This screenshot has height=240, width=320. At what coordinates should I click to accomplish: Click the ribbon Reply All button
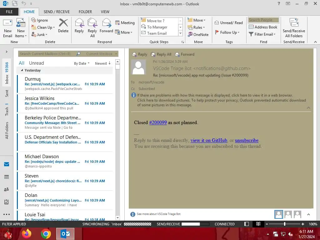pyautogui.click(x=92, y=28)
